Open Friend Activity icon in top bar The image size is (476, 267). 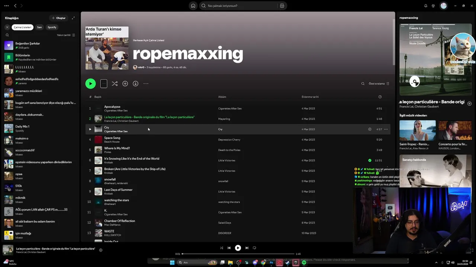433,6
